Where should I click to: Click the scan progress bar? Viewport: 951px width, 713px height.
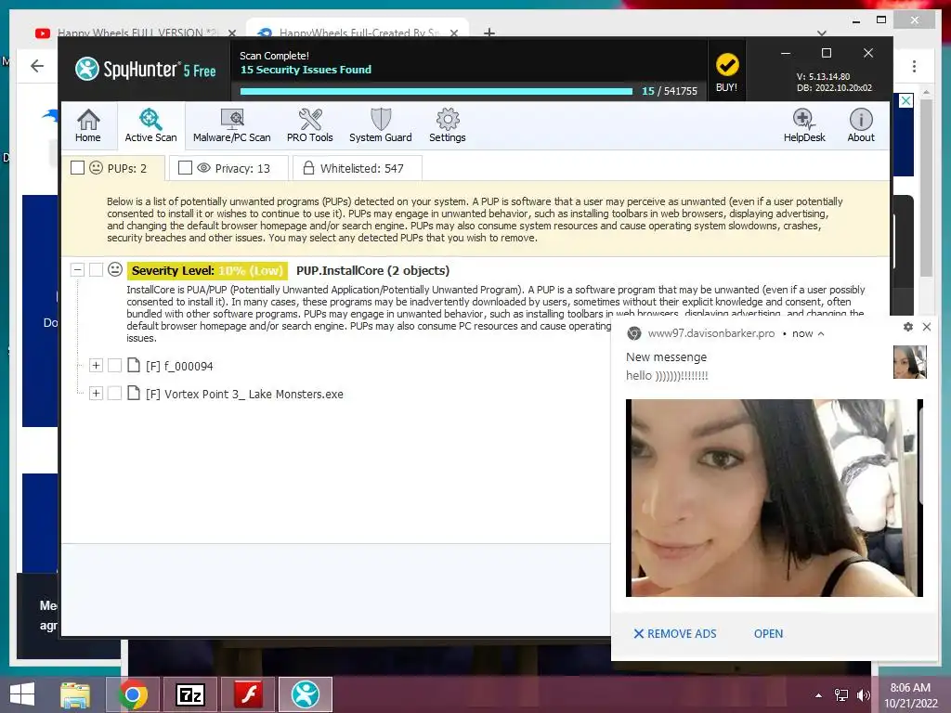[436, 92]
